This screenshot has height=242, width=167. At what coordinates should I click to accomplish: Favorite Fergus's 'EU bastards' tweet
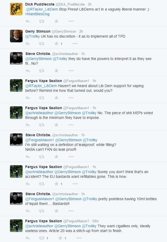click(56, 184)
